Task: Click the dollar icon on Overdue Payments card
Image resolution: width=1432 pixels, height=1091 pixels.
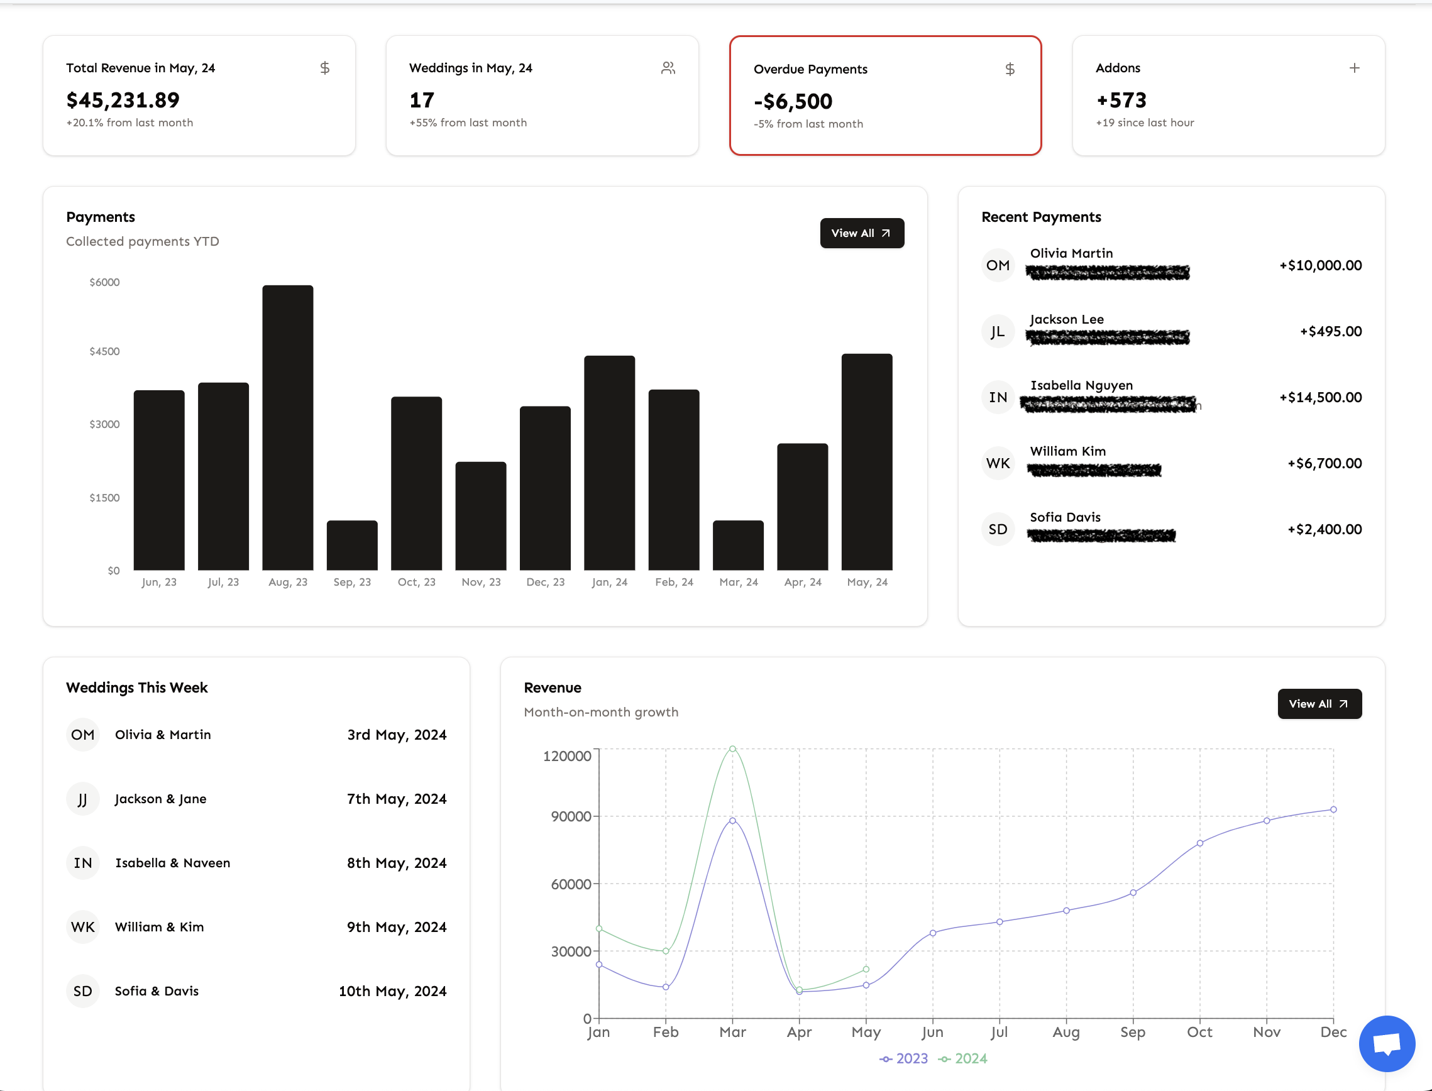Action: [x=1010, y=69]
